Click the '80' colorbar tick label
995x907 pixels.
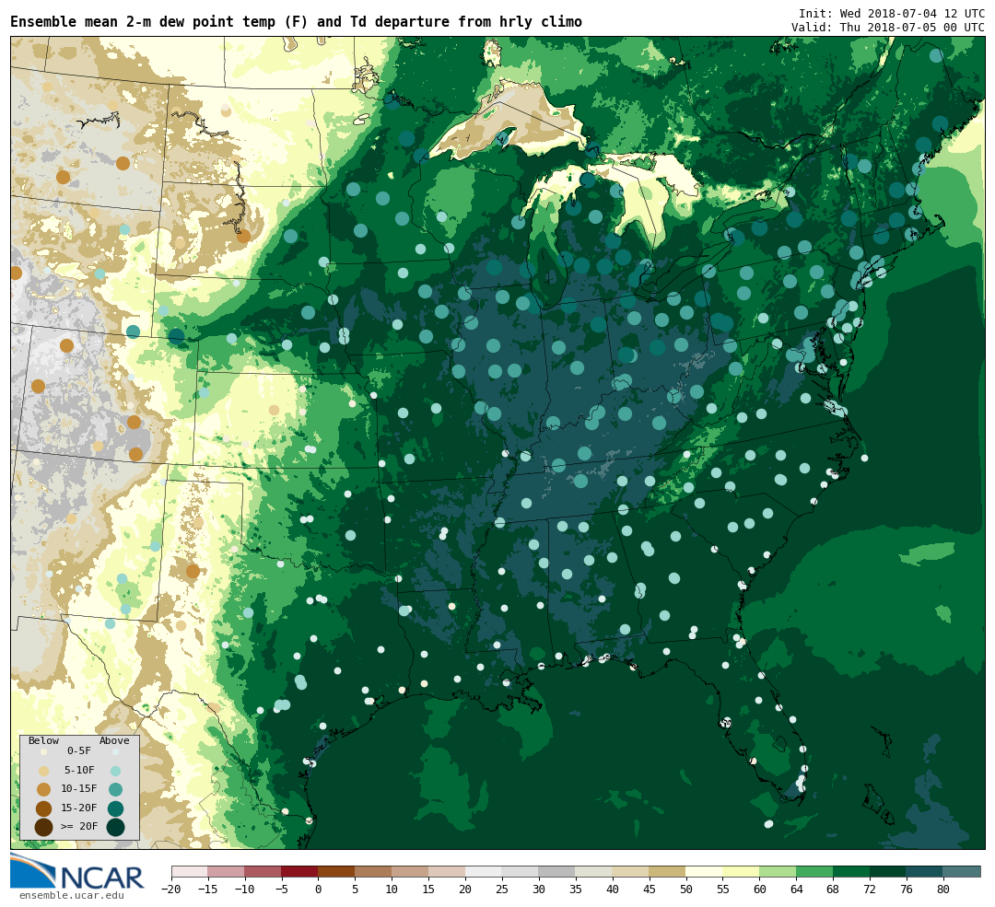click(x=943, y=890)
